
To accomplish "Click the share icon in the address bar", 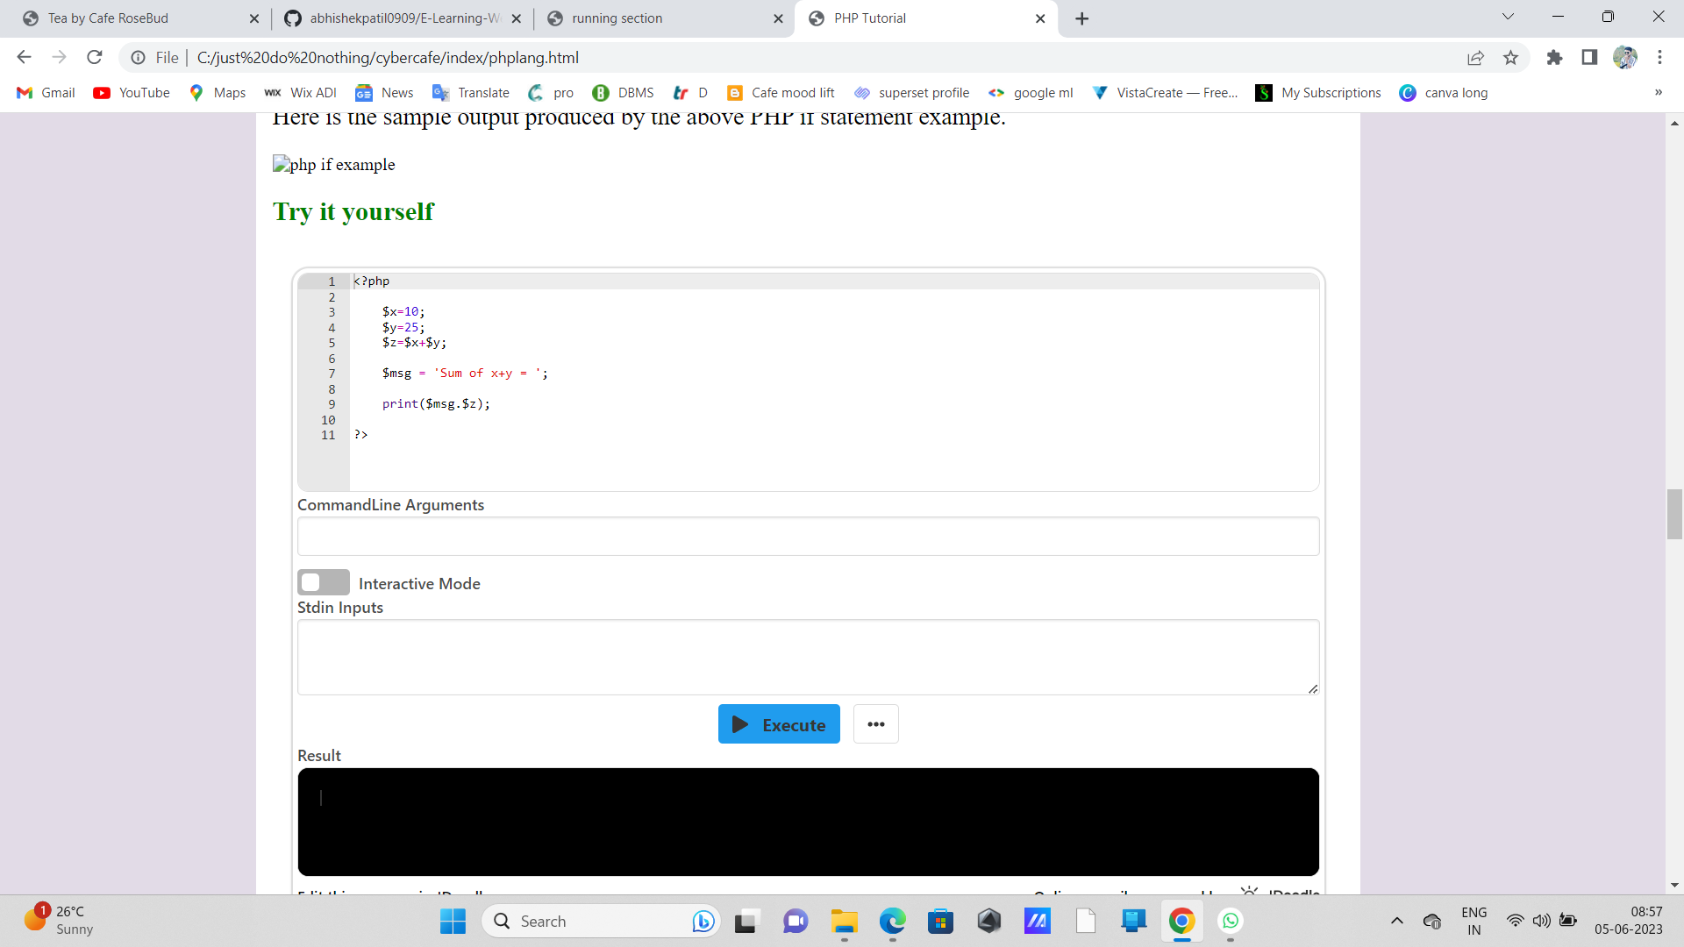I will [x=1476, y=57].
